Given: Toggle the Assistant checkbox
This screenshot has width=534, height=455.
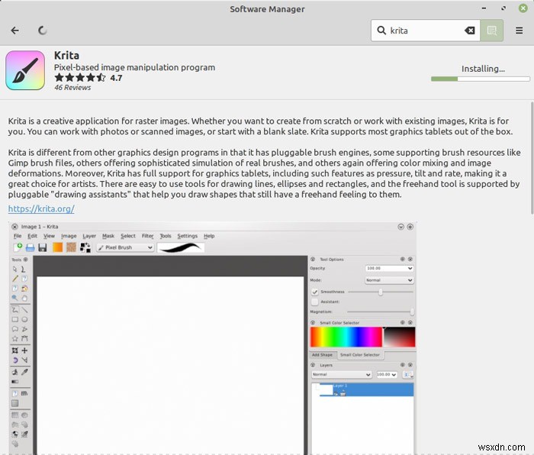Looking at the screenshot, I should coord(314,302).
